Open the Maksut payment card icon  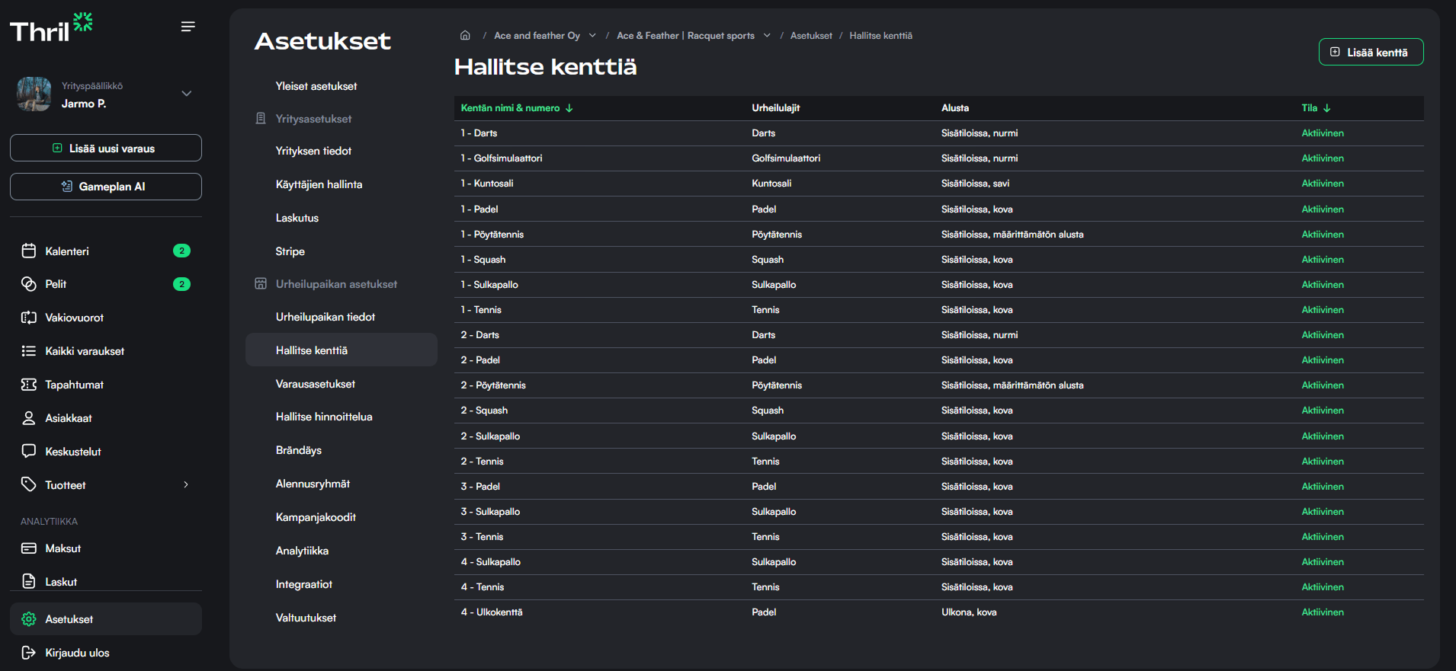(x=29, y=548)
